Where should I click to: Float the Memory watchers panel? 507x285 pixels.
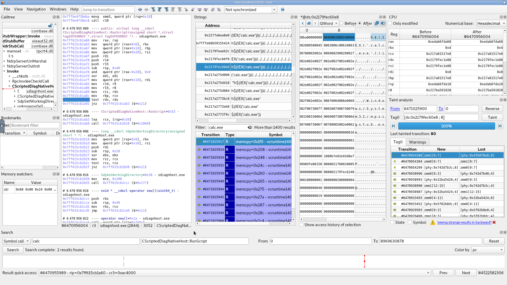click(54, 174)
